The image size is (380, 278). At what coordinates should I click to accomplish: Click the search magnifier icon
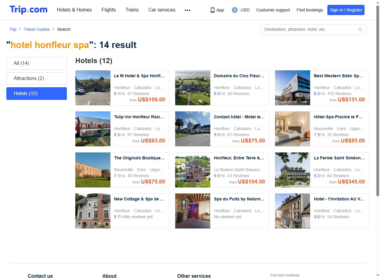point(360,30)
